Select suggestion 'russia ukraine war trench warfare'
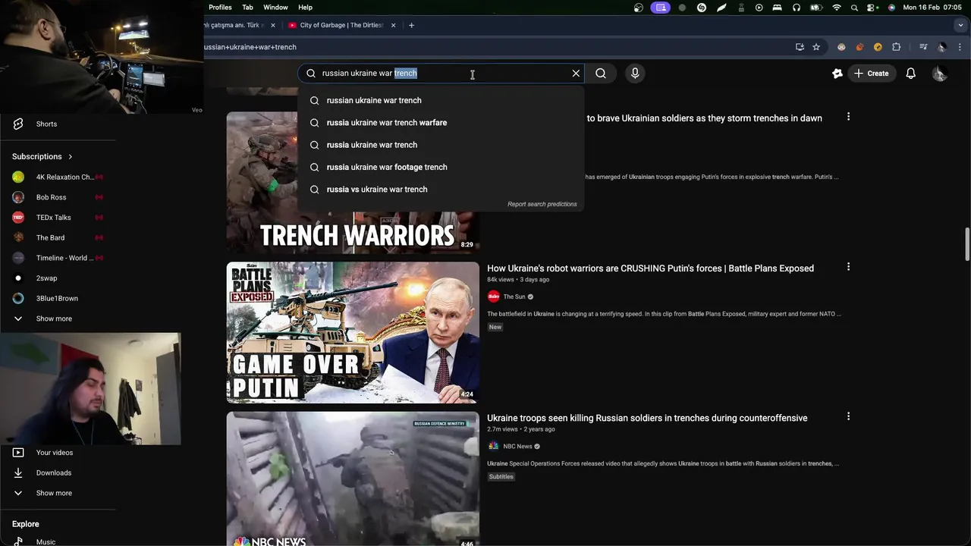 tap(442, 122)
